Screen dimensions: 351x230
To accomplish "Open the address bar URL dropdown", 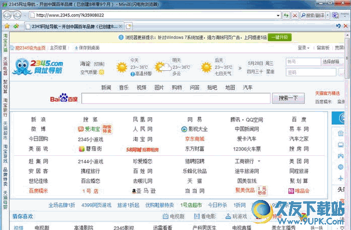I will [x=278, y=15].
